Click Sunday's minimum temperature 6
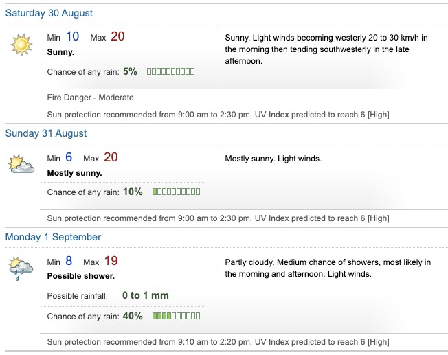Image resolution: width=448 pixels, height=355 pixels. click(69, 157)
